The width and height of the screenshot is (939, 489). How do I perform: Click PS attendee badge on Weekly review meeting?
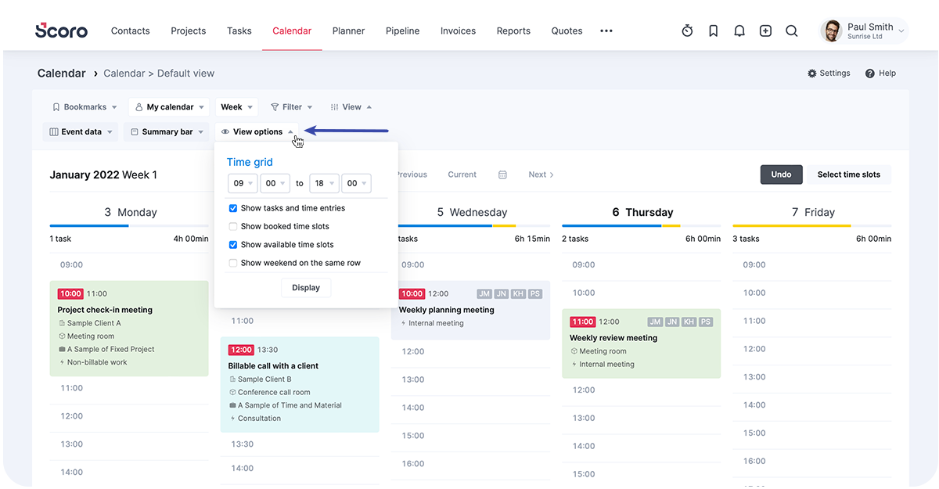(x=706, y=322)
